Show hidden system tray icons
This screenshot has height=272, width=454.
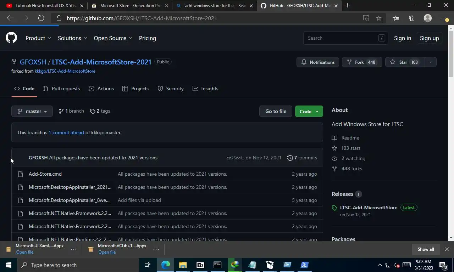[380, 265]
